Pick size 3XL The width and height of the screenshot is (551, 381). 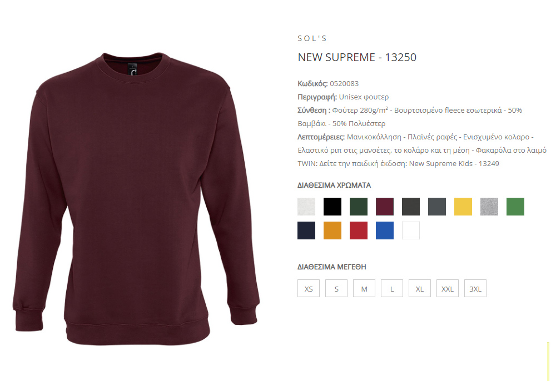475,288
